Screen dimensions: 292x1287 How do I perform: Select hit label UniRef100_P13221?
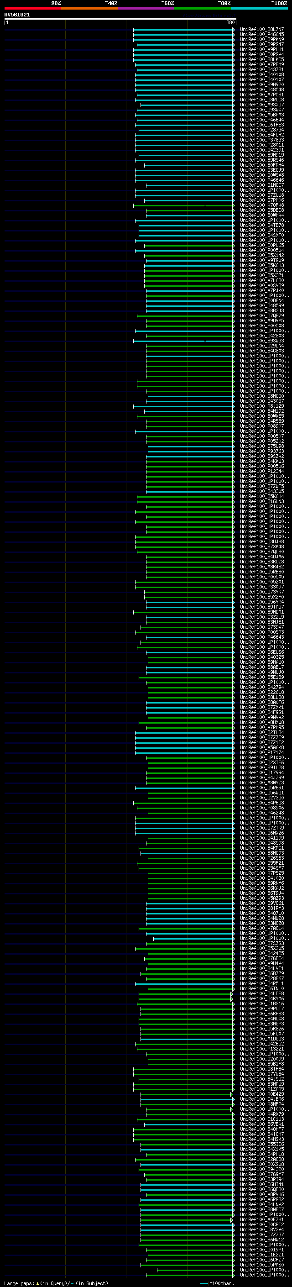coord(262,1049)
